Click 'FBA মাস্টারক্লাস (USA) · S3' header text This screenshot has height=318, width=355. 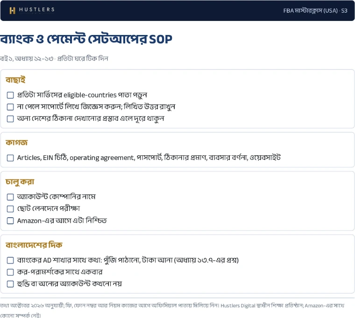[315, 11]
